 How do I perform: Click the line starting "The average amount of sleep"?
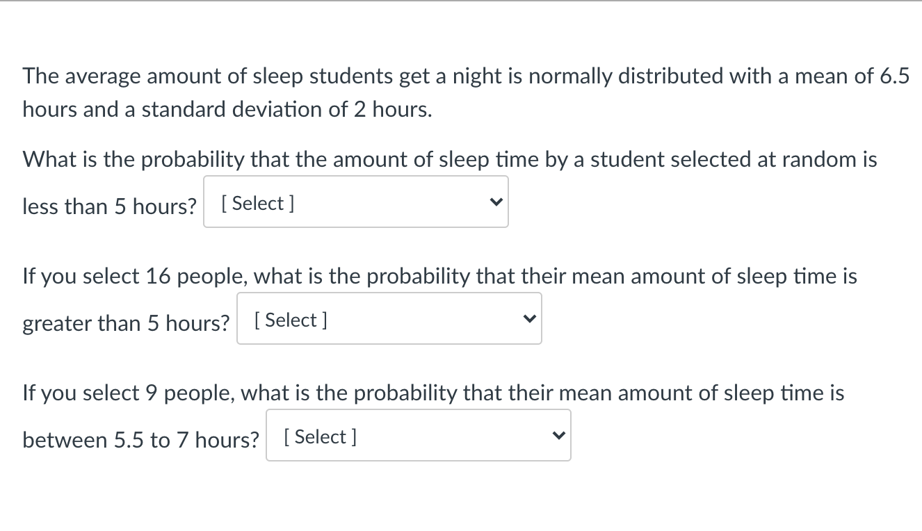[x=465, y=76]
